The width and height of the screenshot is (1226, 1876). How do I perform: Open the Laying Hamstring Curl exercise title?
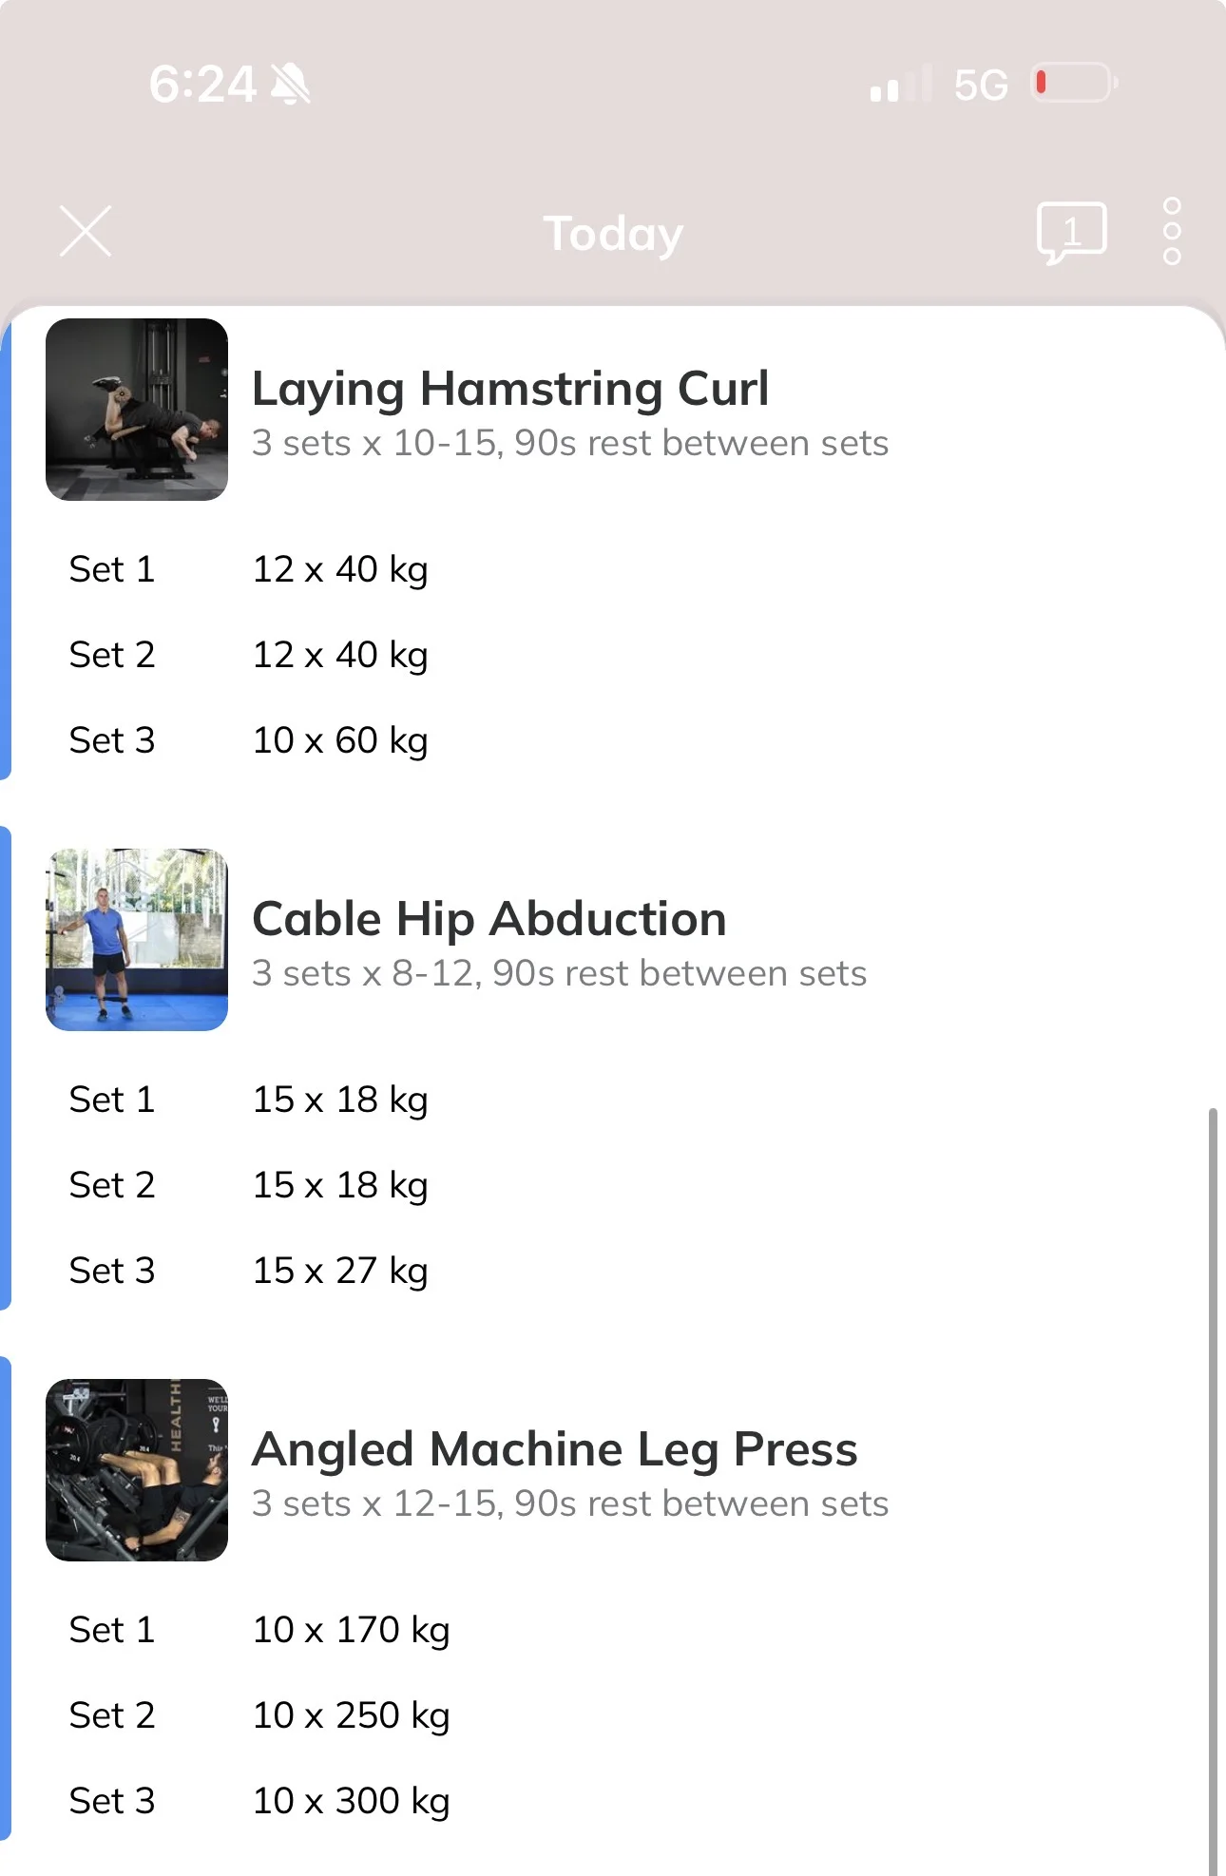pyautogui.click(x=510, y=389)
